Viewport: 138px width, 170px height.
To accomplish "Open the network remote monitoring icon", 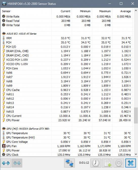I will (x=69, y=163).
